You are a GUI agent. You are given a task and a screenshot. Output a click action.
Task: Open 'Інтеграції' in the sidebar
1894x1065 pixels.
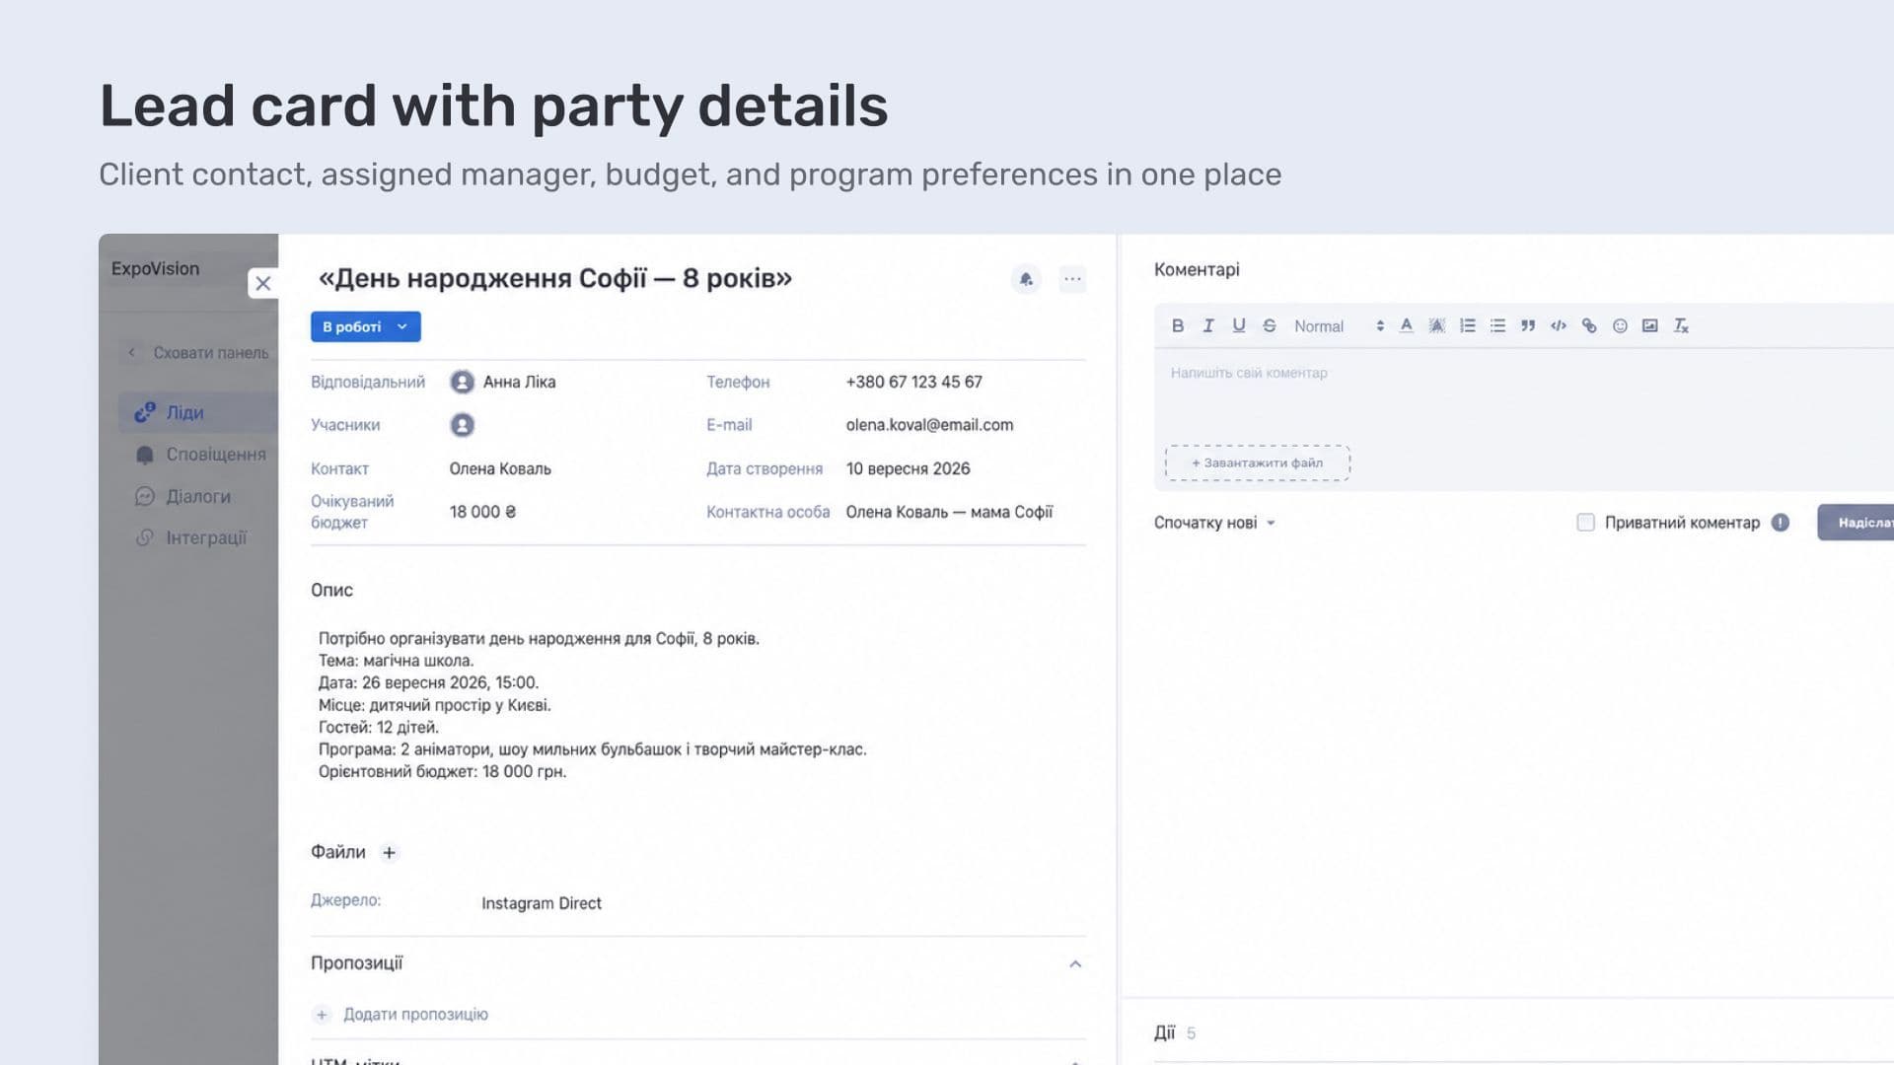click(x=190, y=537)
